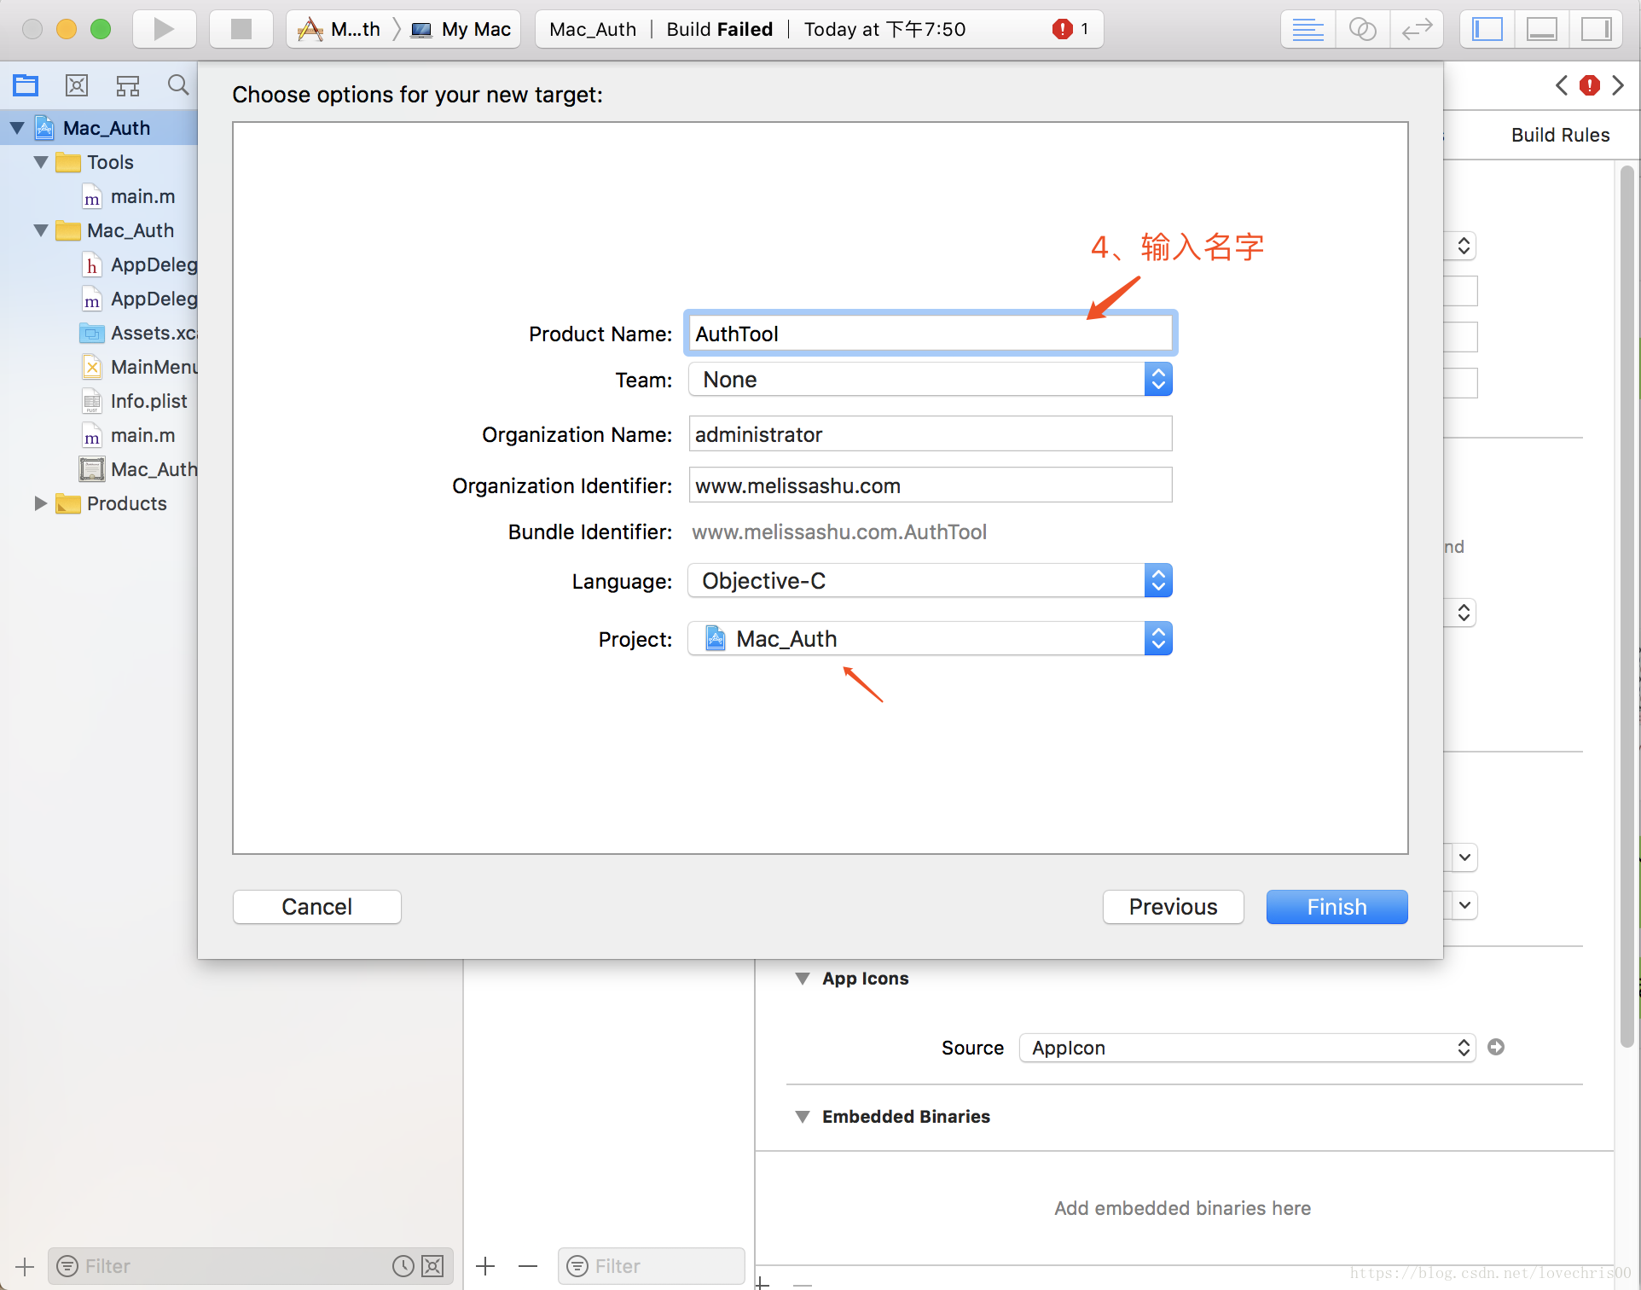Click the Cancel button
Screen dimensions: 1641x1290
(x=317, y=906)
